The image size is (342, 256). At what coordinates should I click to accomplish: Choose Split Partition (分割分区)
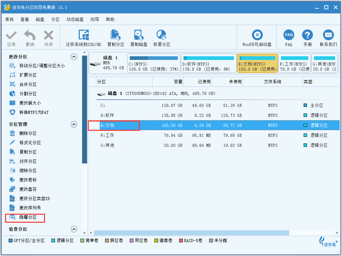[23, 94]
